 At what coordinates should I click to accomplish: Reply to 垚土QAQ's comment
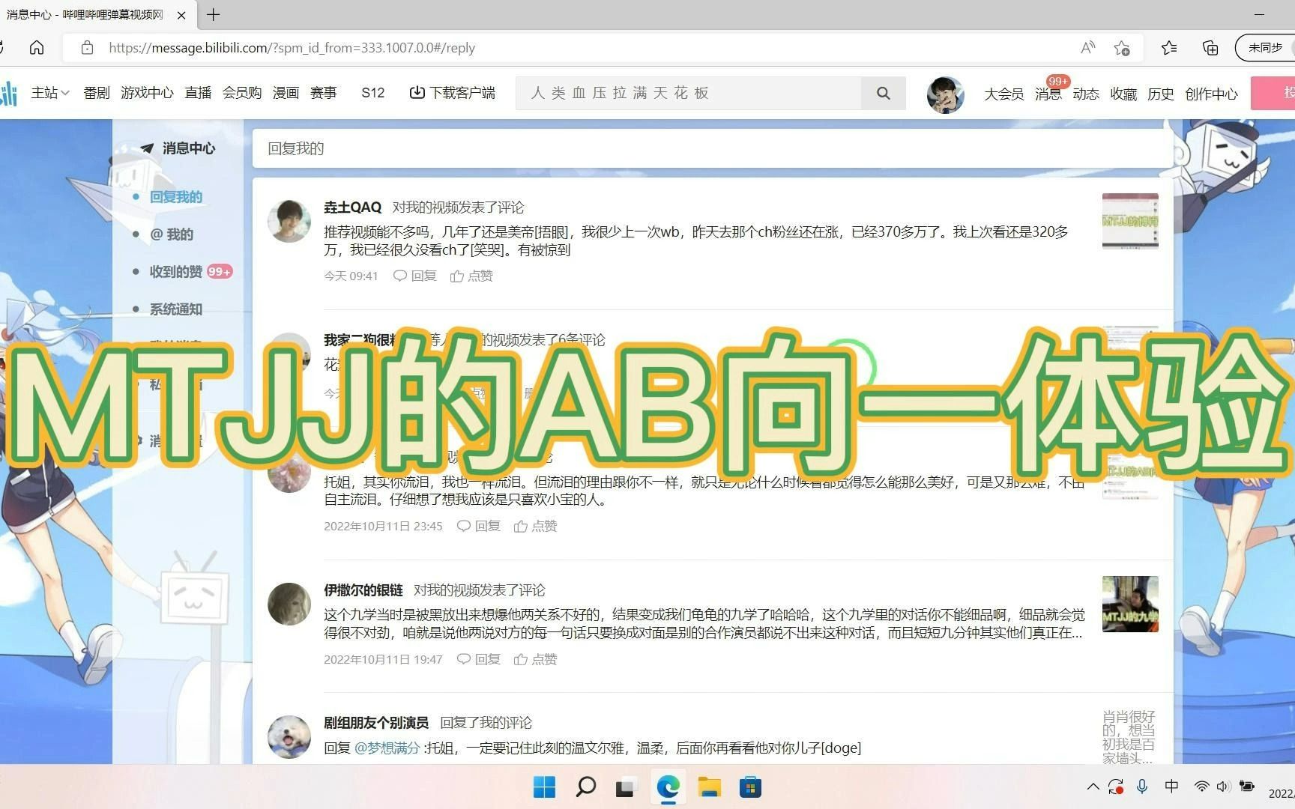pos(415,276)
